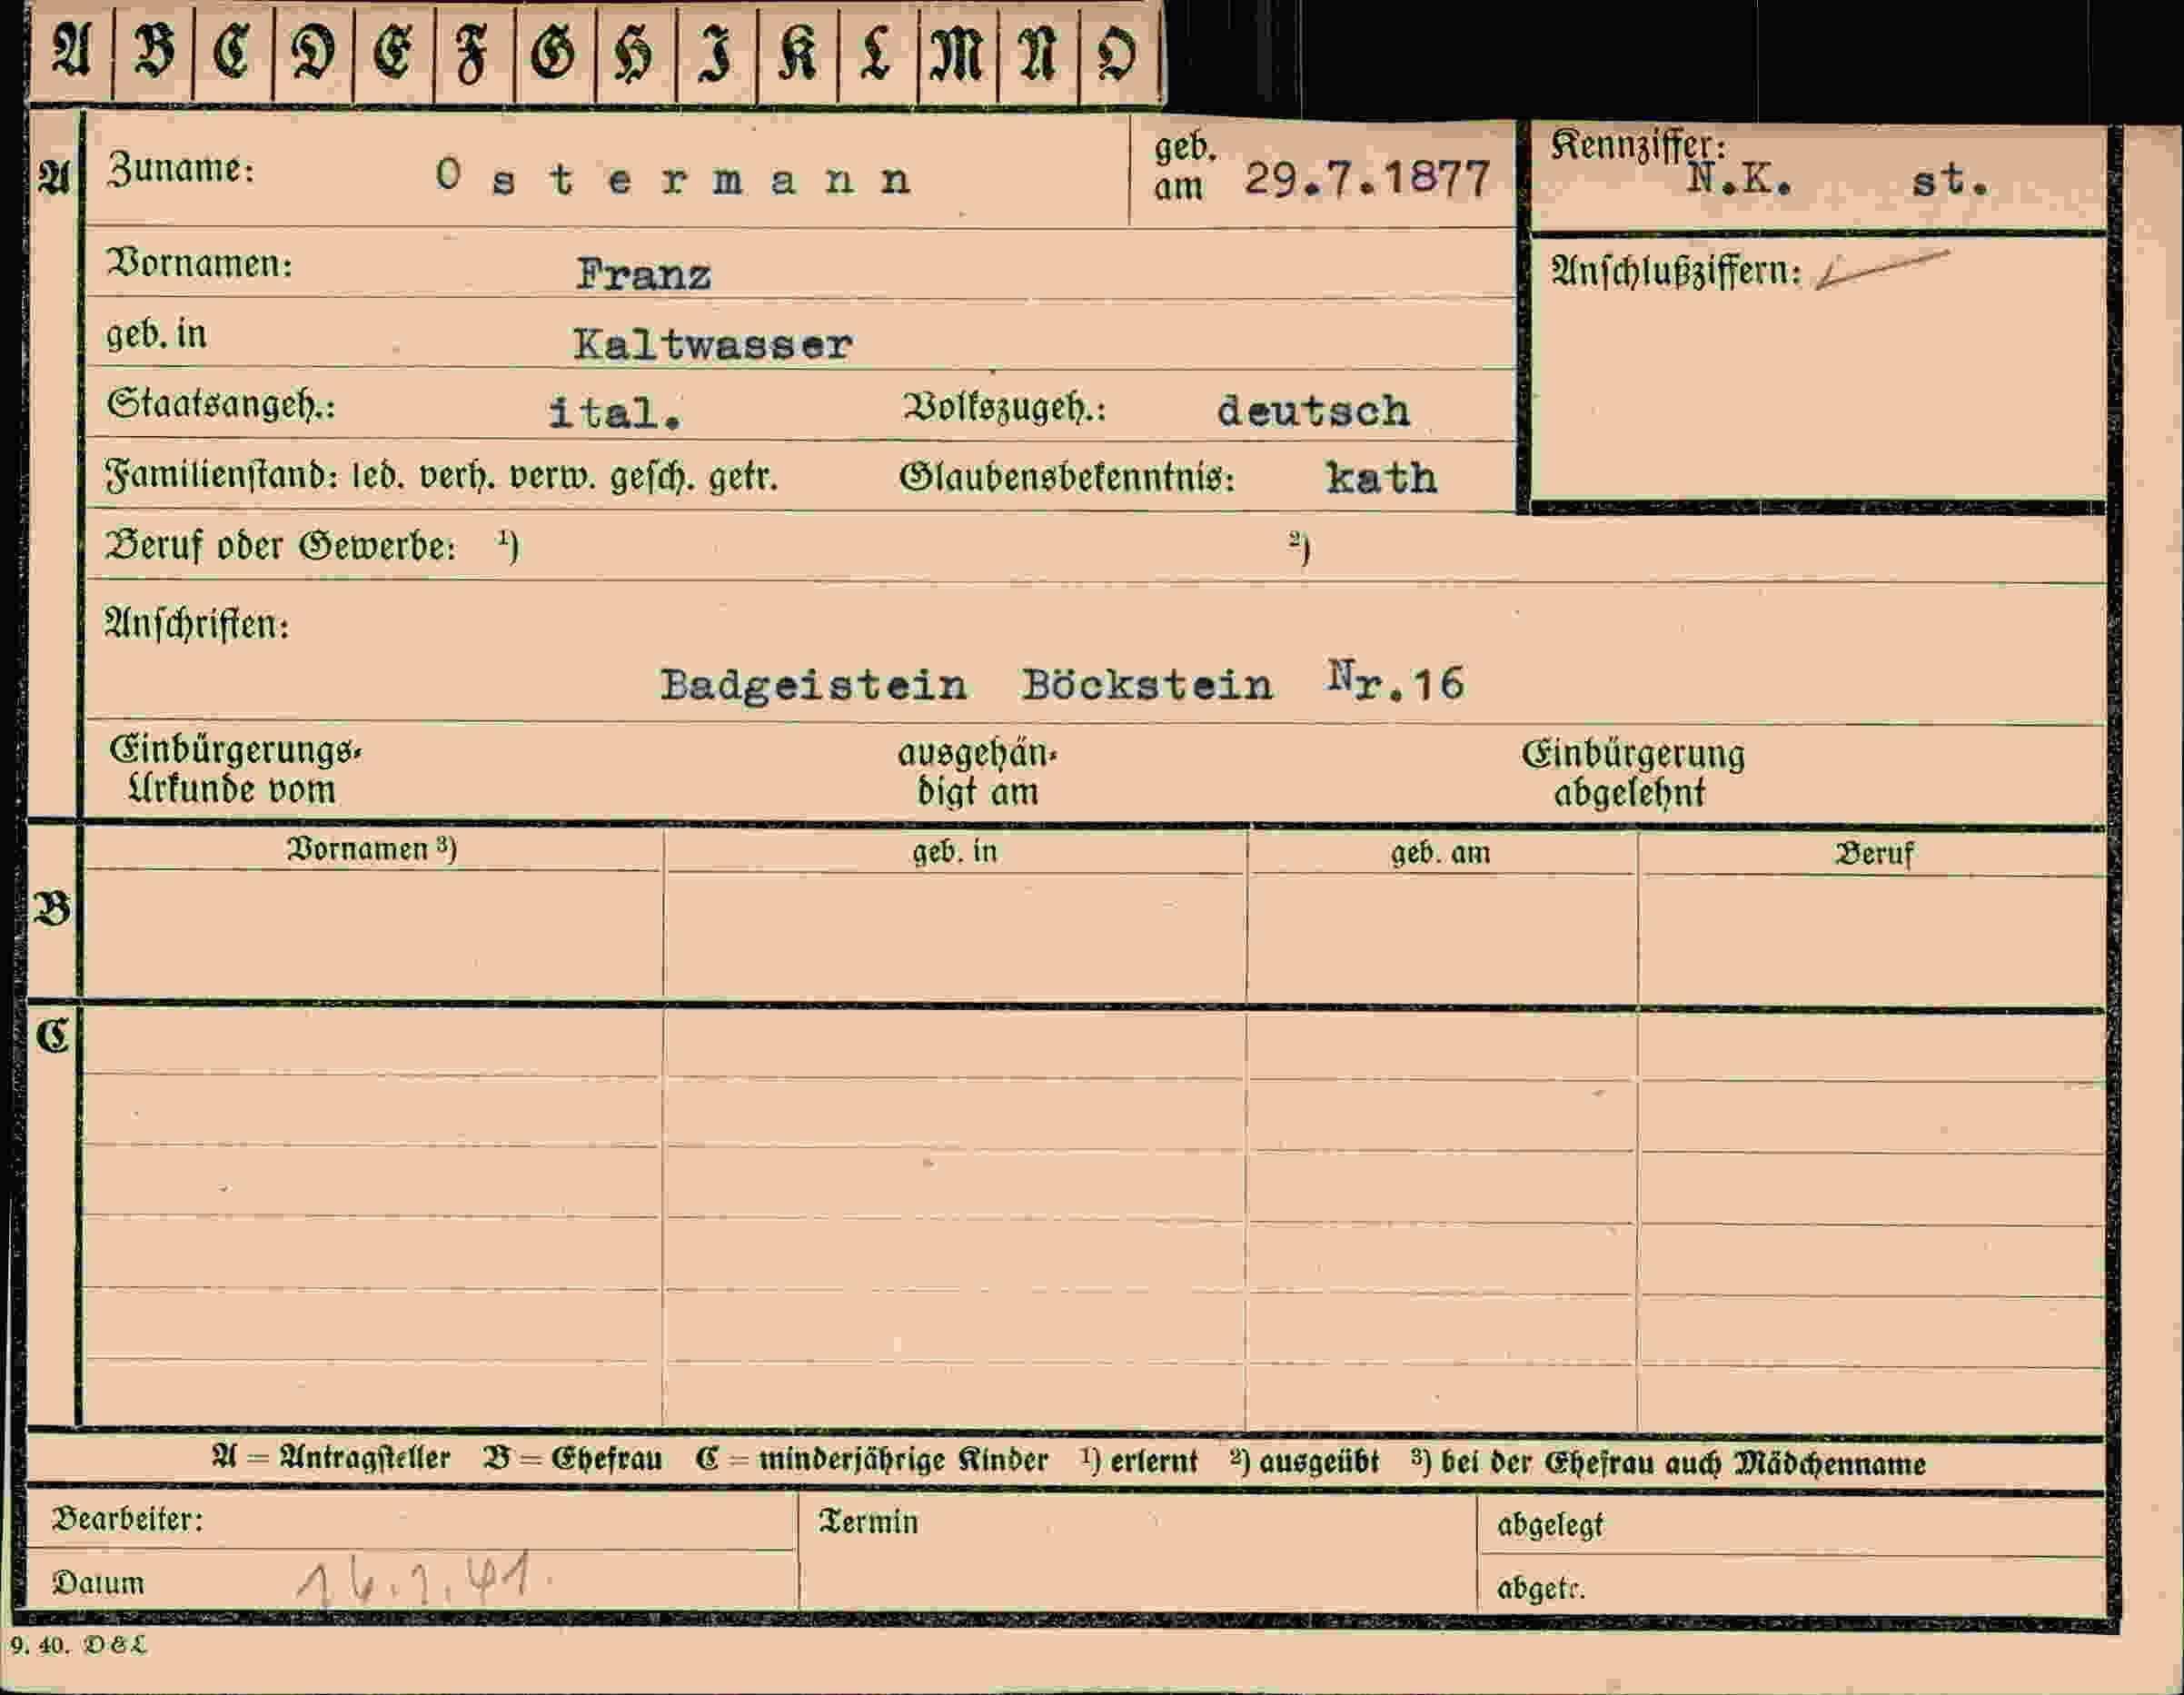Click the Anschriften label
The height and width of the screenshot is (1695, 2184).
tap(197, 625)
